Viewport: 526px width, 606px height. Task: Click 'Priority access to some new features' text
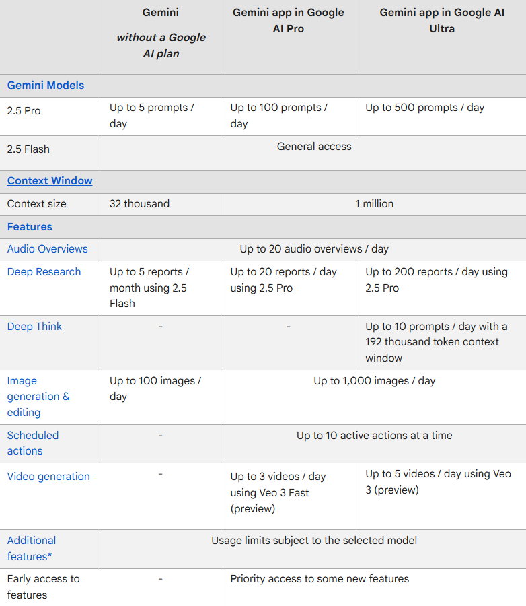point(320,579)
